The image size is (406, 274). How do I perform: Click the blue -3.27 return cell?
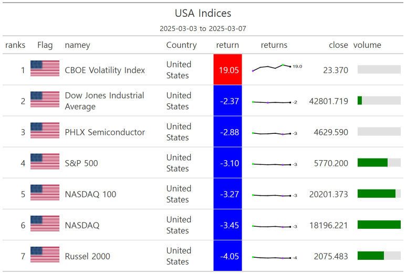click(227, 194)
